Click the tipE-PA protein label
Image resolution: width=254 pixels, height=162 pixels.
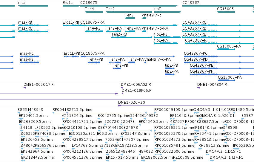(x=172, y=71)
